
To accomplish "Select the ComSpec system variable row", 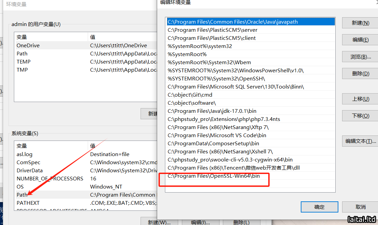I will pyautogui.click(x=28, y=162).
